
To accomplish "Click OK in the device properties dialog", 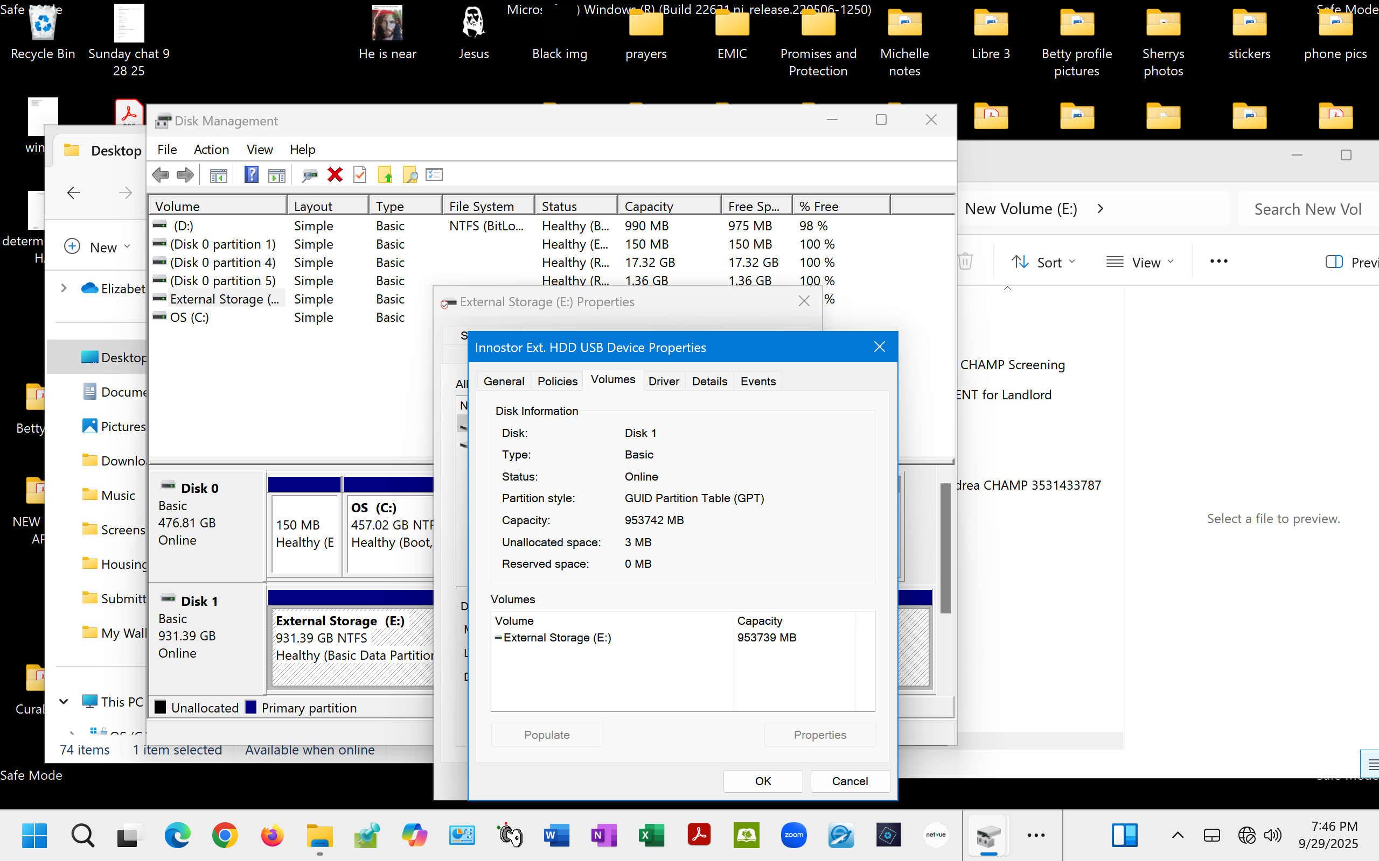I will [762, 781].
